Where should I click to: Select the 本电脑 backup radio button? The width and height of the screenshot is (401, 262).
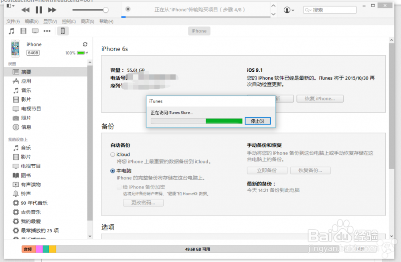[113, 171]
